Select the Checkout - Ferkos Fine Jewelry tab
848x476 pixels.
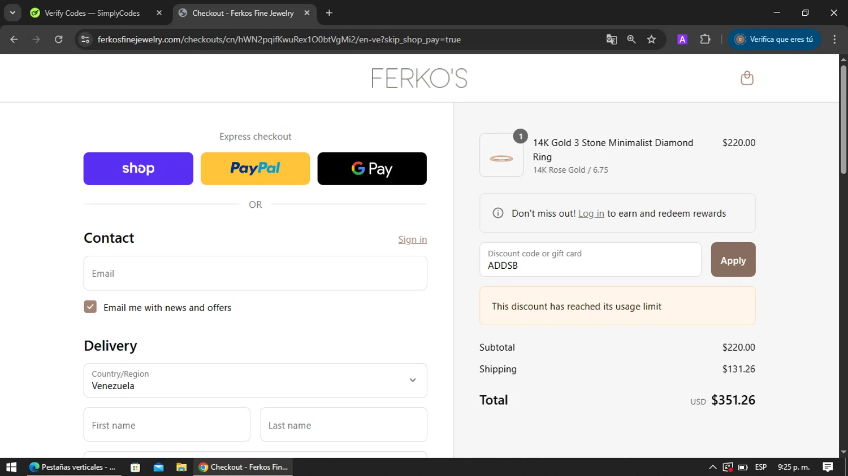pos(243,13)
